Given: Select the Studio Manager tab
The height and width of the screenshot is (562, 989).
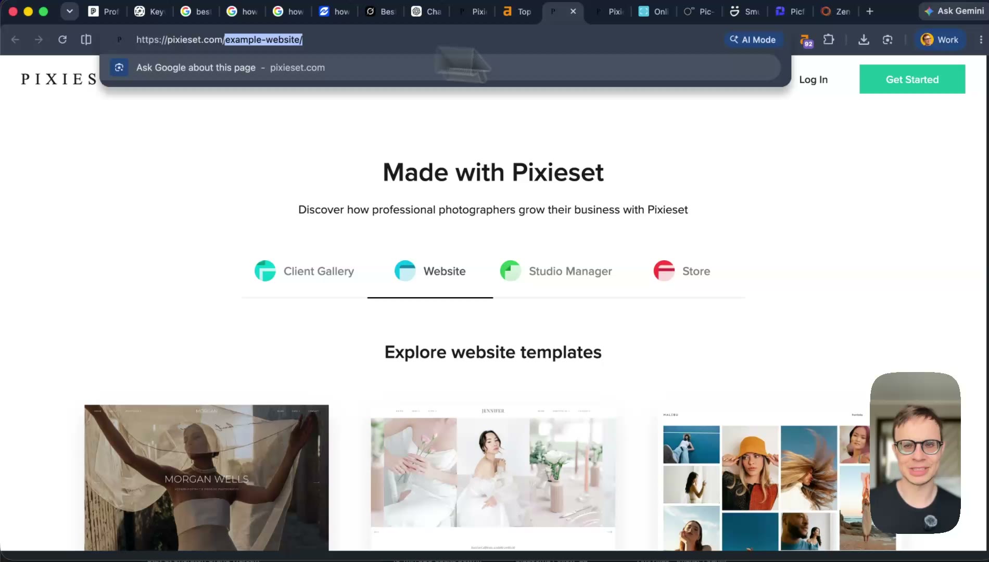Looking at the screenshot, I should coord(556,271).
